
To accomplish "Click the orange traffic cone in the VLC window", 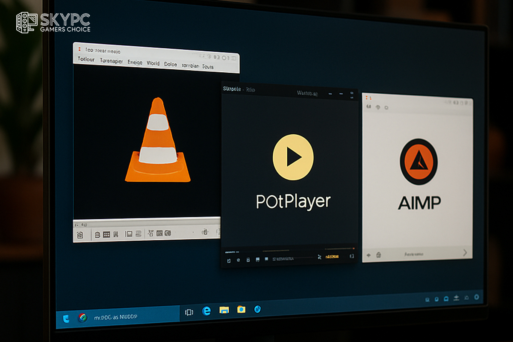I will (x=157, y=140).
